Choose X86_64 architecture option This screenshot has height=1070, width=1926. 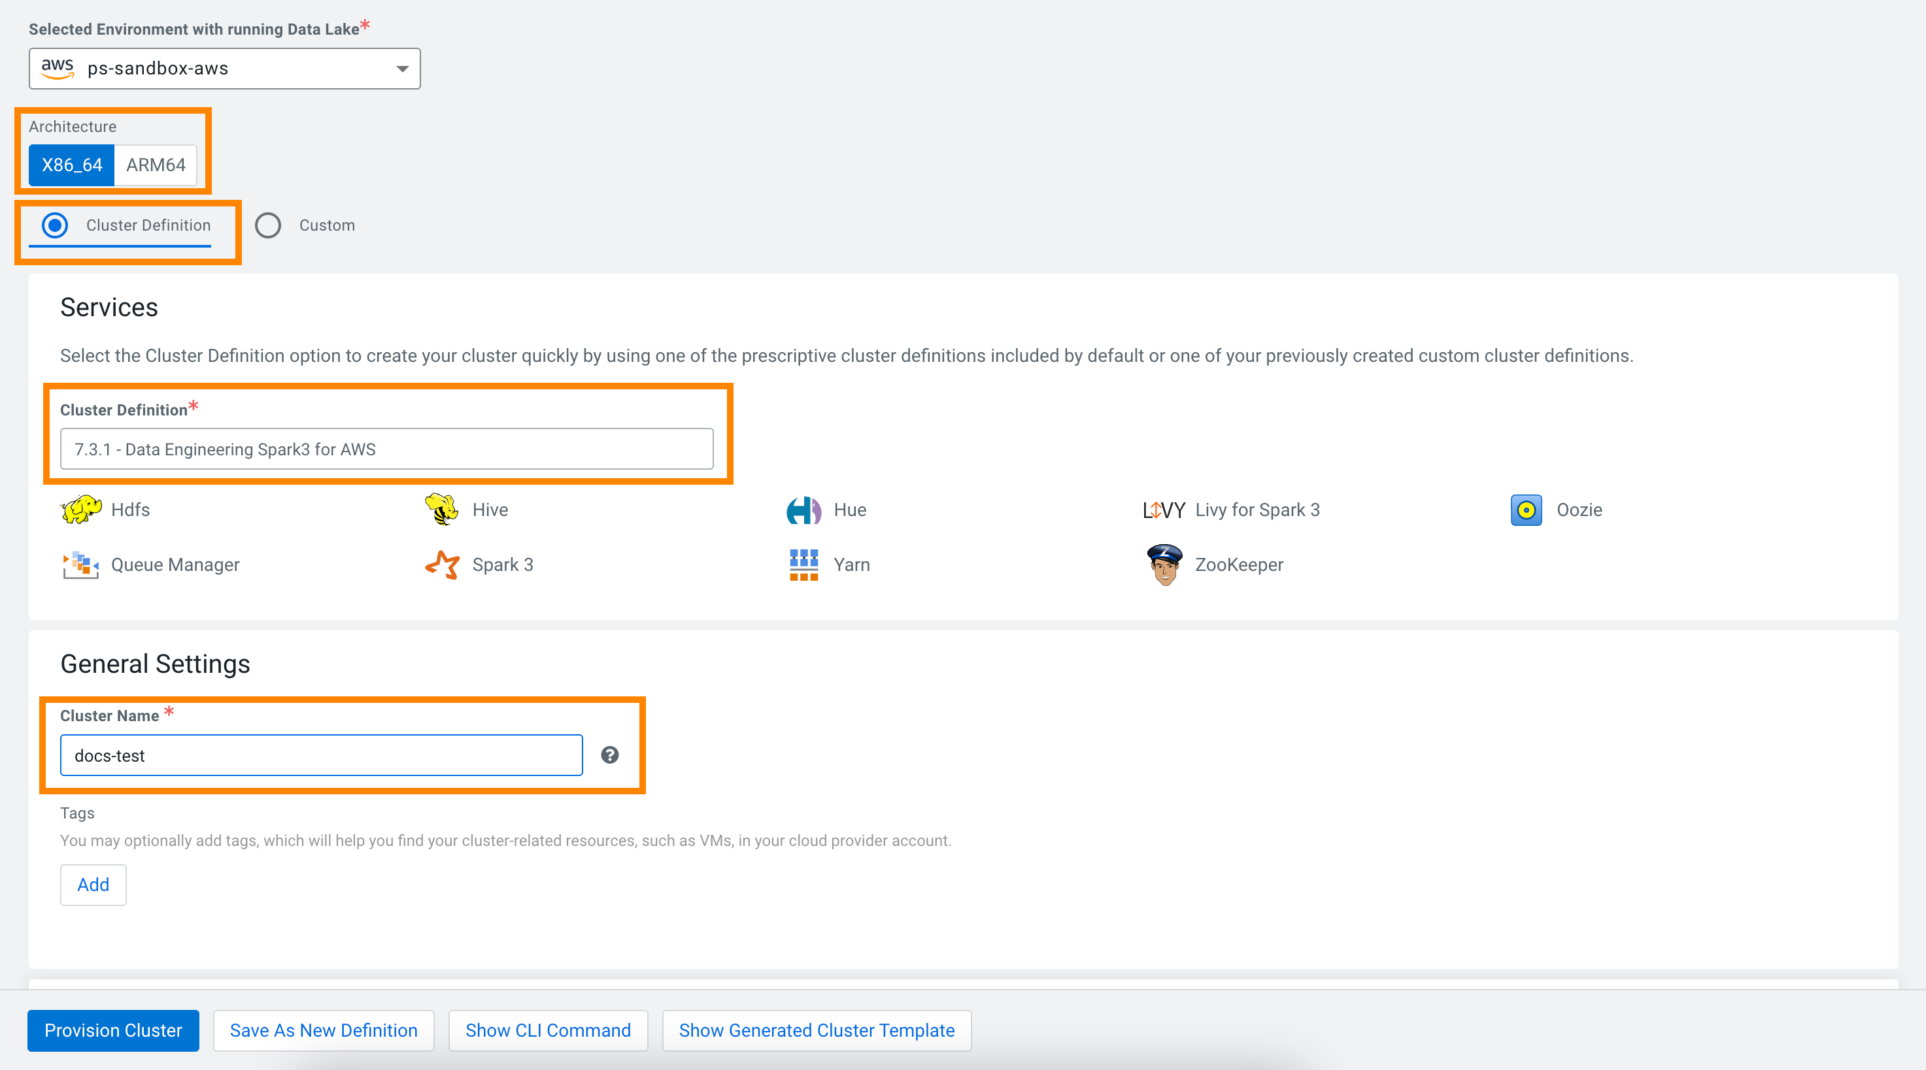[x=72, y=165]
